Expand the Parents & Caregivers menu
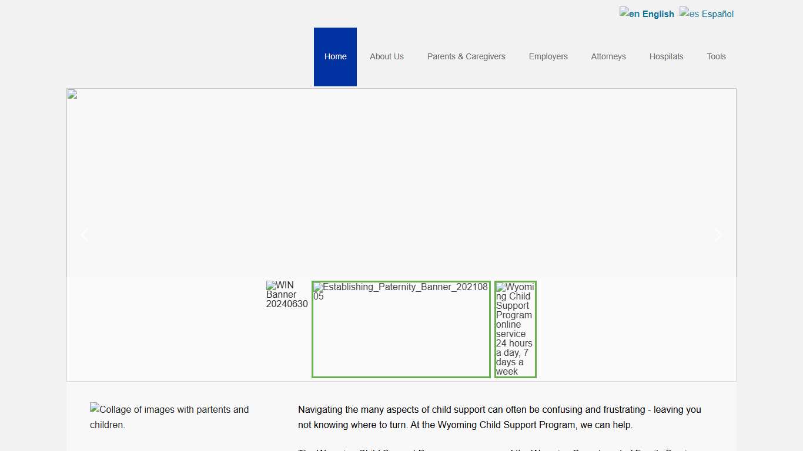 466,57
